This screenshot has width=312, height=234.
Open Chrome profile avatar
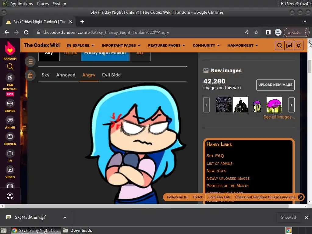[278, 32]
